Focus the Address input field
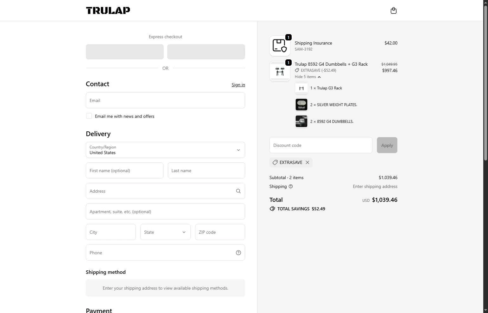The width and height of the screenshot is (488, 313). coord(165,191)
